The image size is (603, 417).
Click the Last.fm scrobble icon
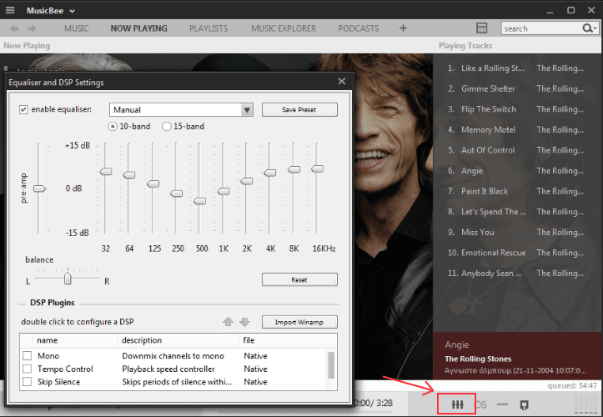coord(480,404)
